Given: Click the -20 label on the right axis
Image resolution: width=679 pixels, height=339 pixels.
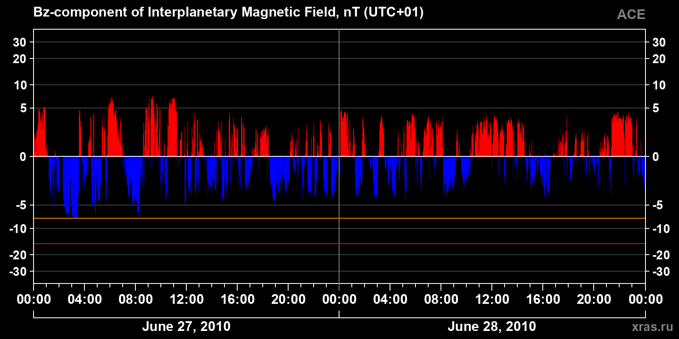Looking at the screenshot, I should (661, 255).
